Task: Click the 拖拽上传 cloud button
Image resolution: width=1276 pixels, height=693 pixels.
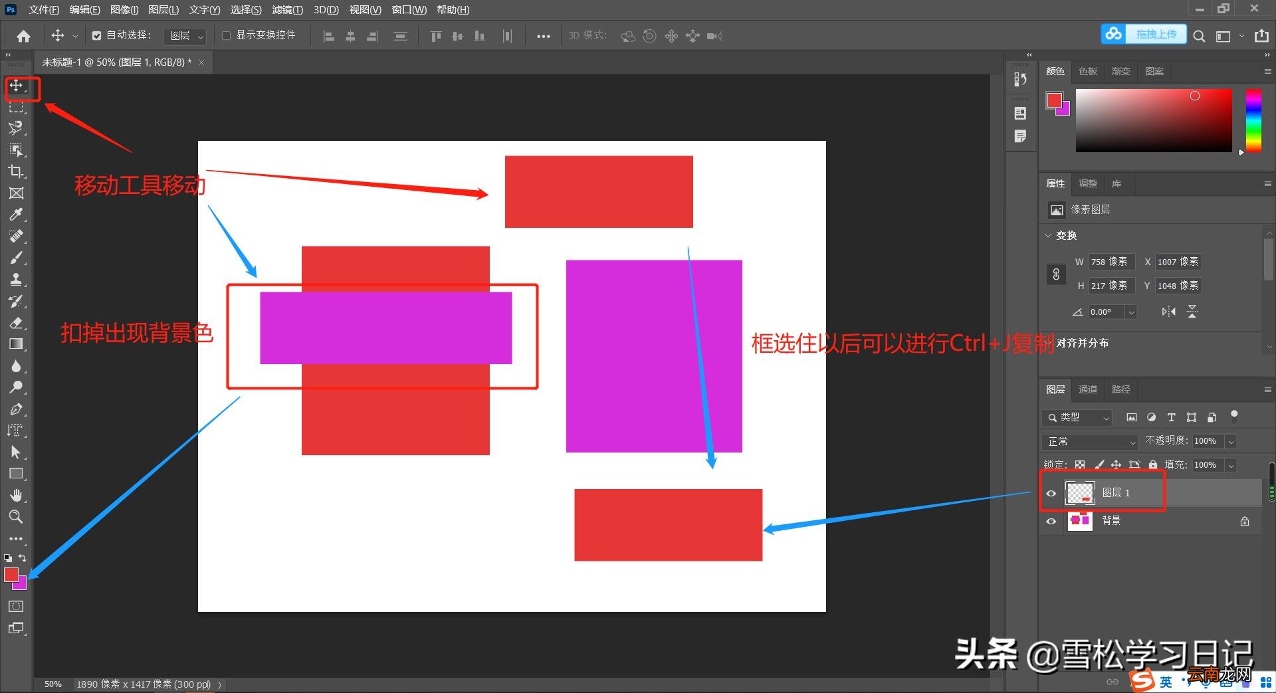Action: [x=1143, y=34]
